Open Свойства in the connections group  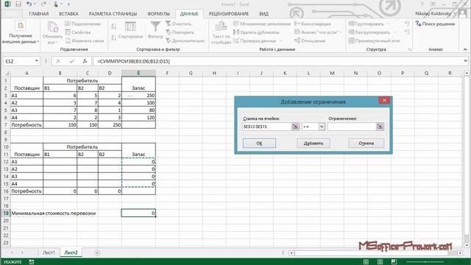(x=78, y=32)
